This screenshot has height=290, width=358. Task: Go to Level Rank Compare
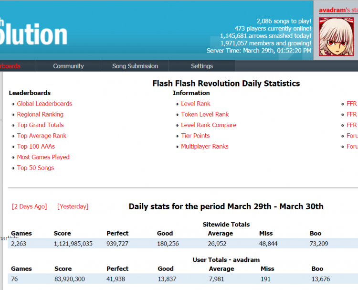[209, 125]
